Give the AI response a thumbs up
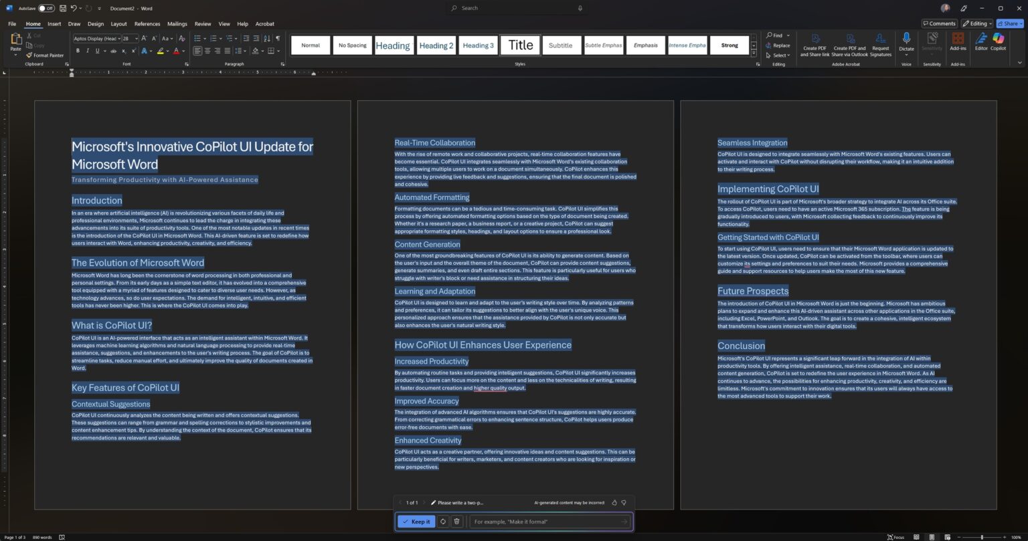Image resolution: width=1028 pixels, height=541 pixels. [x=614, y=502]
